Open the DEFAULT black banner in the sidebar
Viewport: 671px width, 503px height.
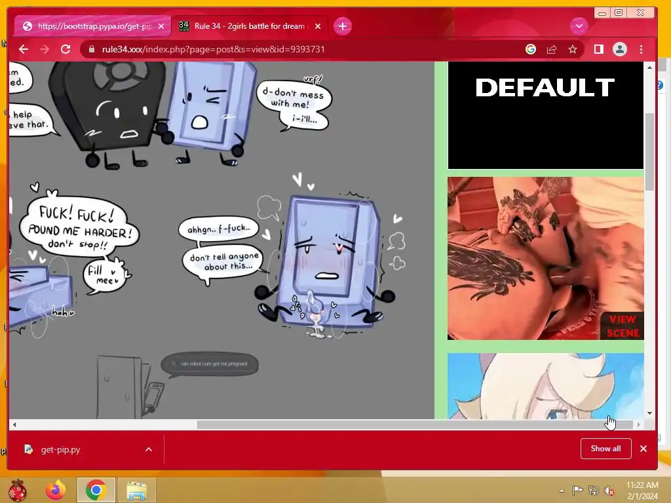point(546,115)
